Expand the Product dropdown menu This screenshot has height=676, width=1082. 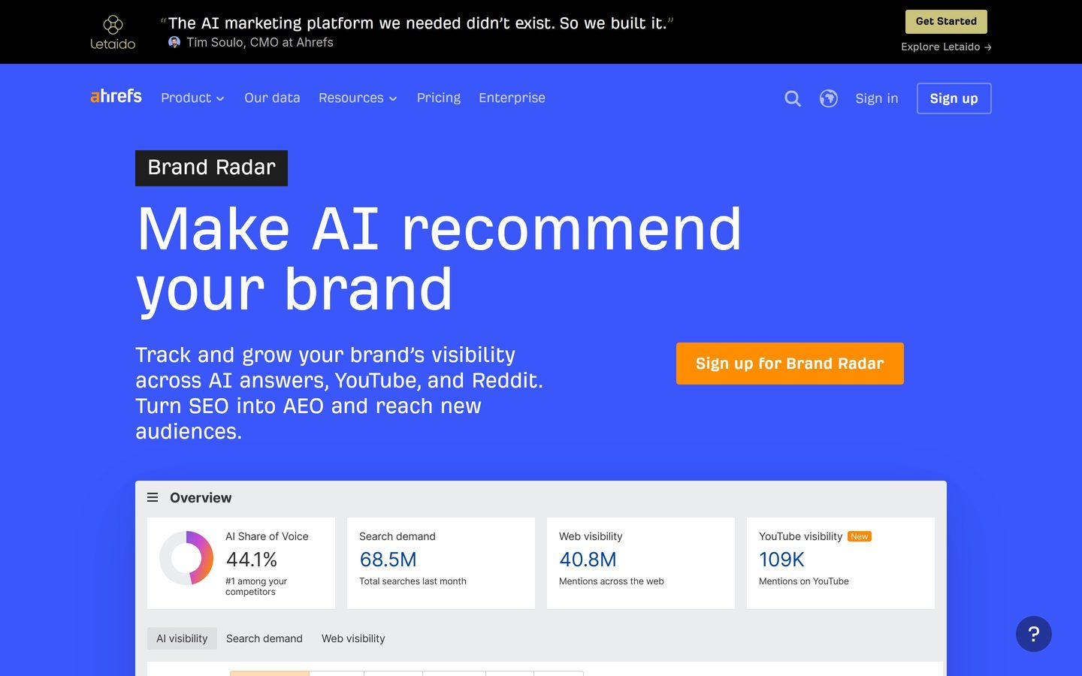pos(192,98)
